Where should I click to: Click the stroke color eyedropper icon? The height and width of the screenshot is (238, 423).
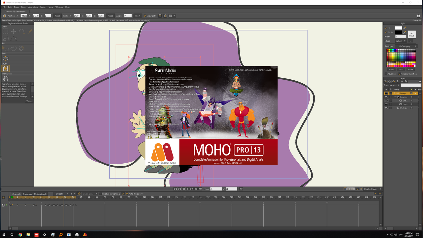pos(404,32)
